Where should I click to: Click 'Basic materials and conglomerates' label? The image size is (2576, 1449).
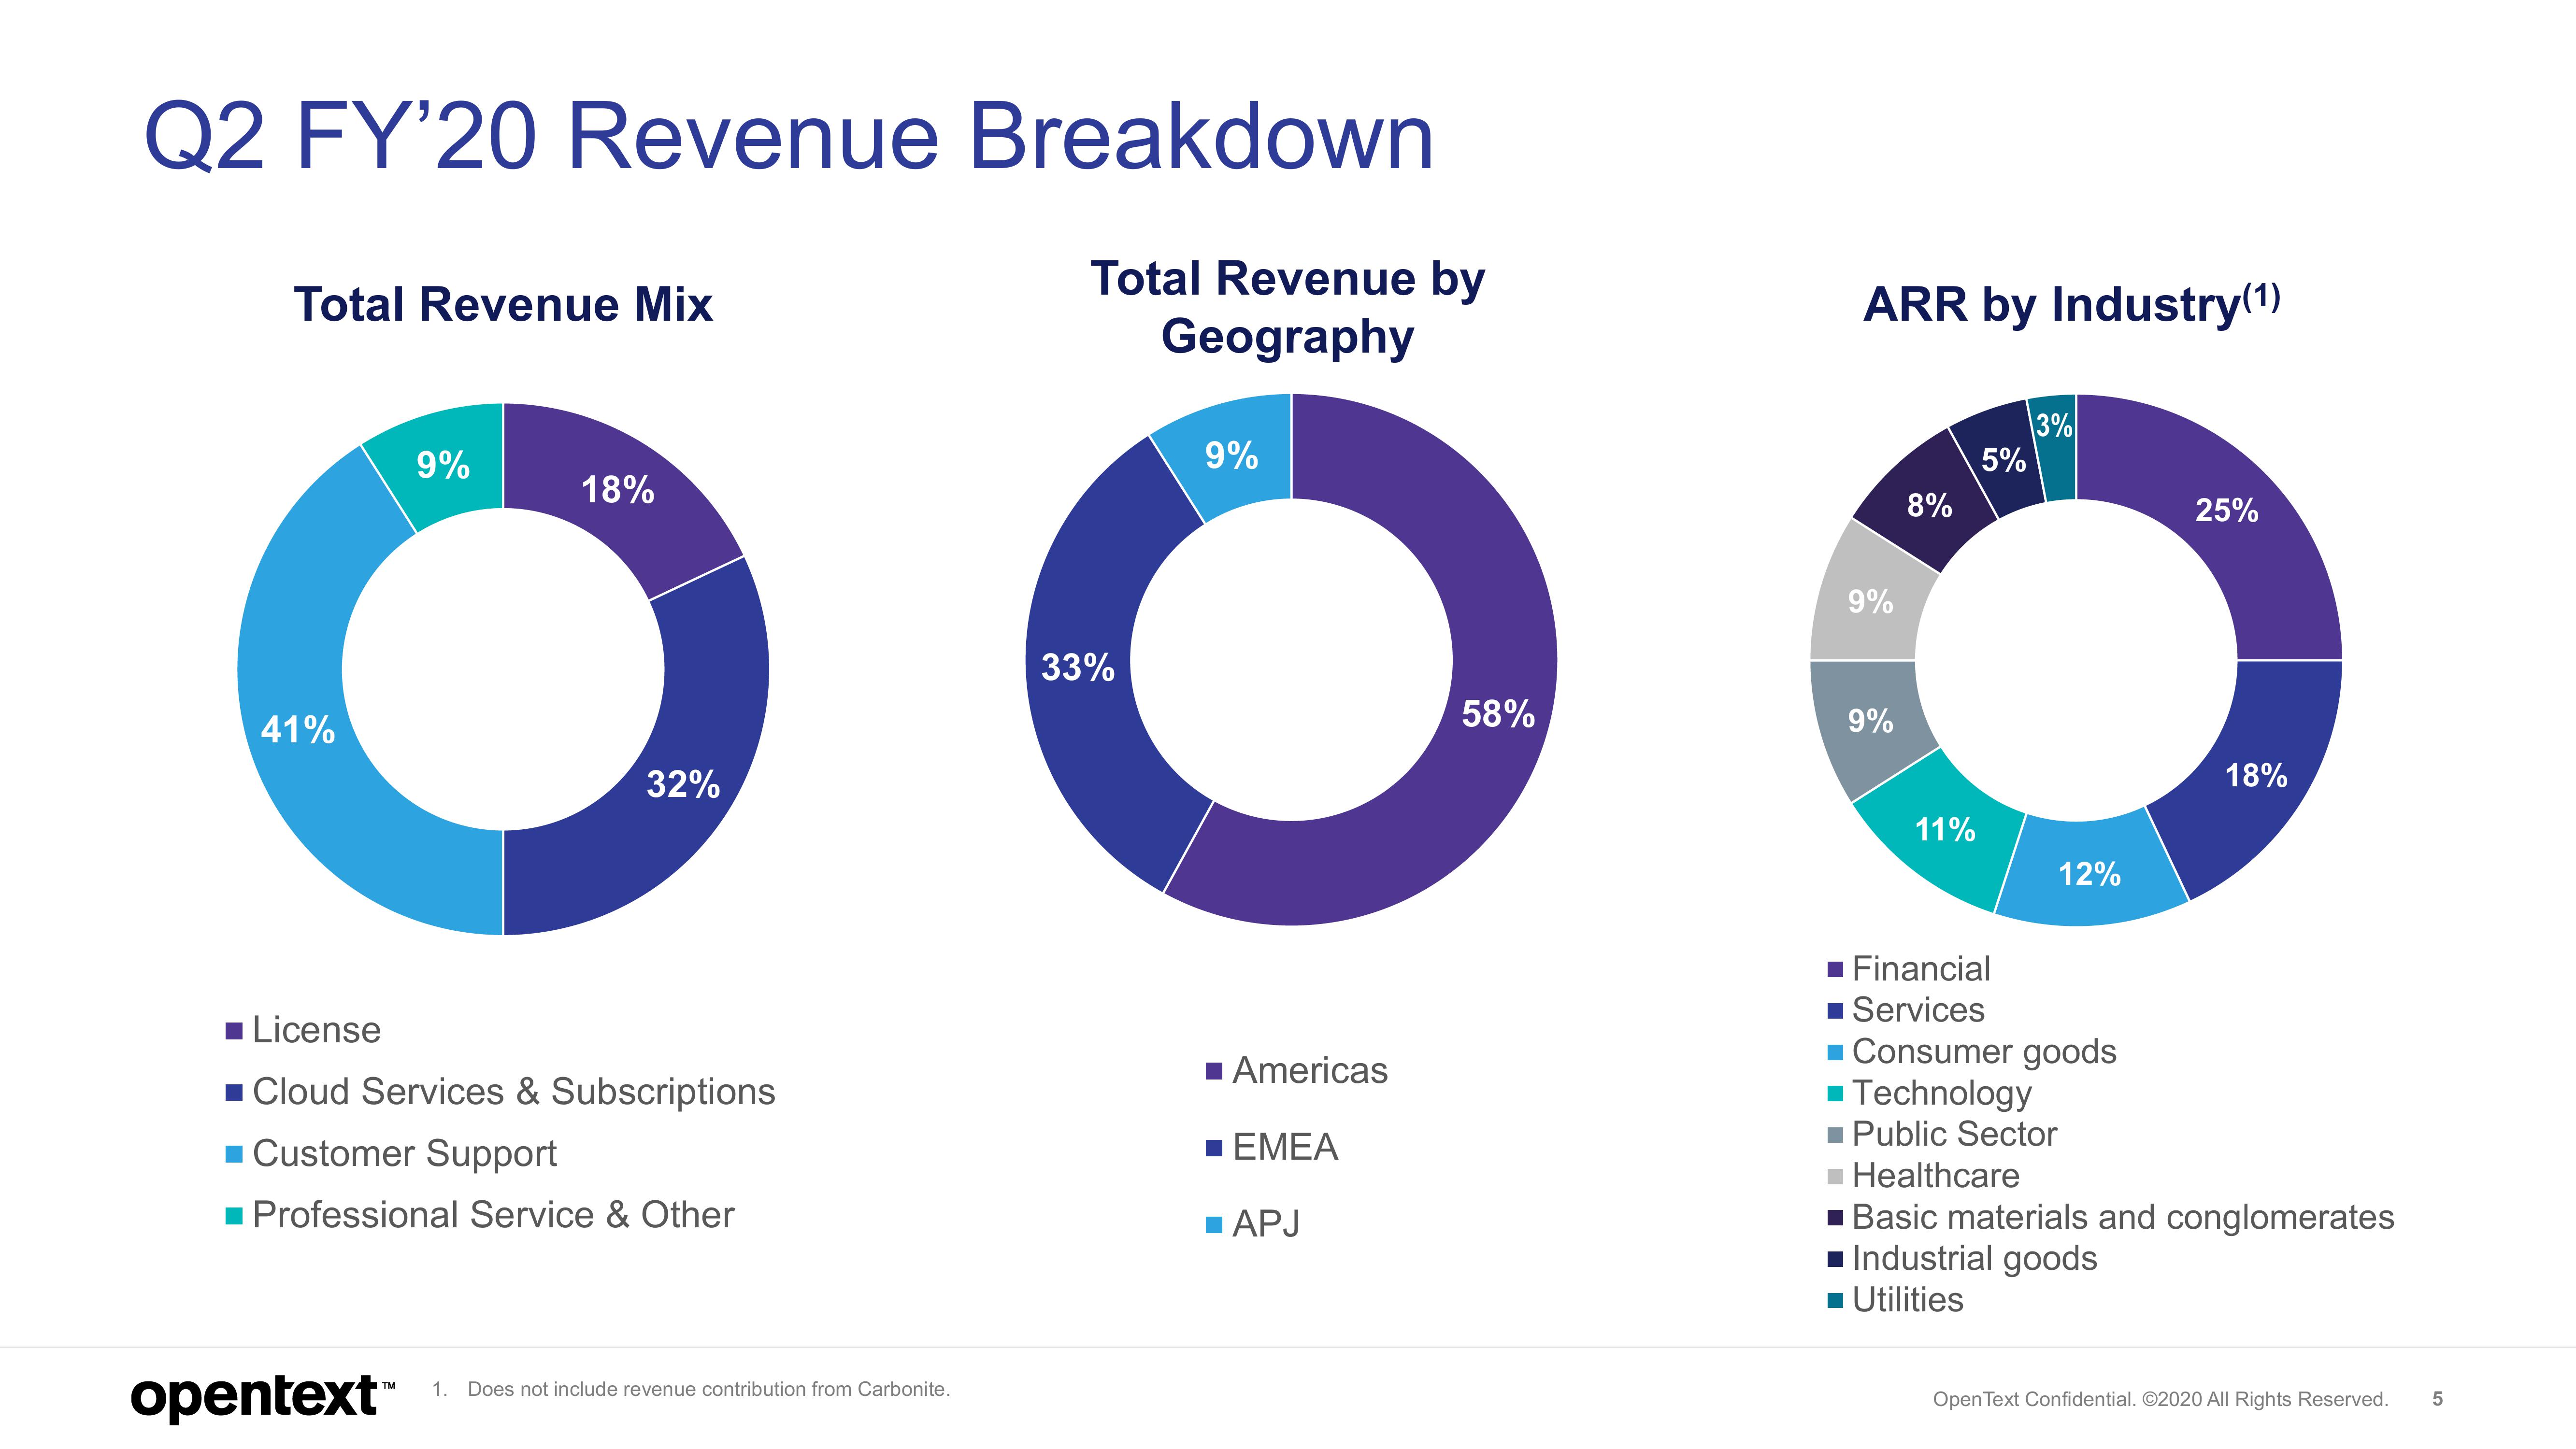[2123, 1218]
